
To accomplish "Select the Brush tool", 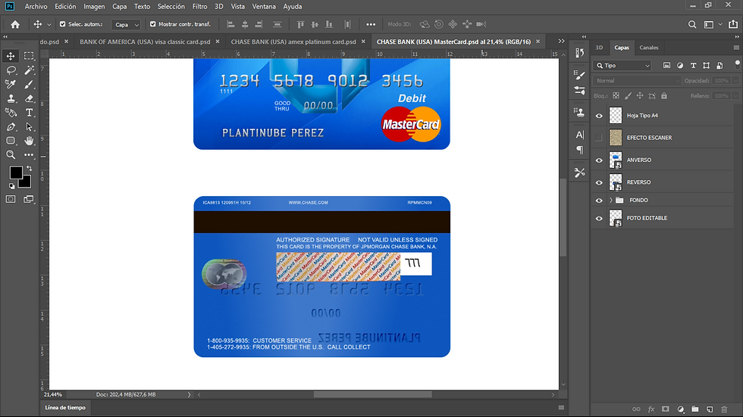I will (x=29, y=84).
